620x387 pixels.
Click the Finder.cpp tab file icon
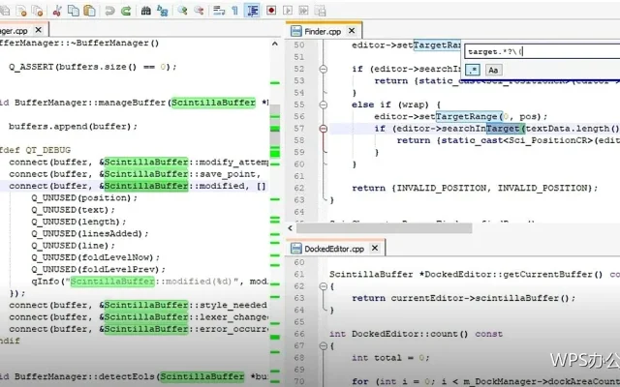tap(295, 31)
